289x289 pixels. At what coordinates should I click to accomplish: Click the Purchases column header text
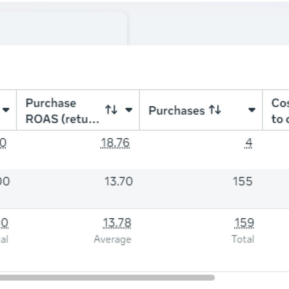[x=177, y=111]
